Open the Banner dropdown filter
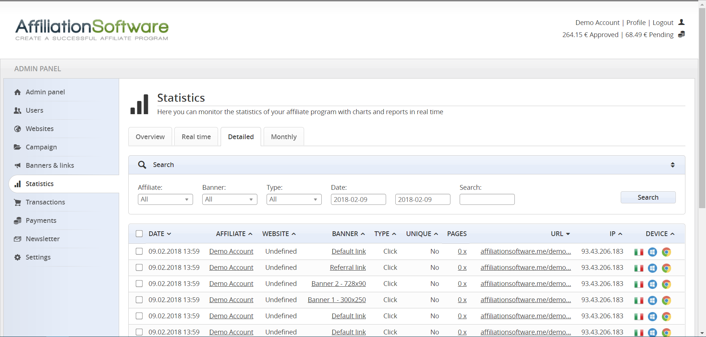Image resolution: width=706 pixels, height=337 pixels. [x=230, y=199]
